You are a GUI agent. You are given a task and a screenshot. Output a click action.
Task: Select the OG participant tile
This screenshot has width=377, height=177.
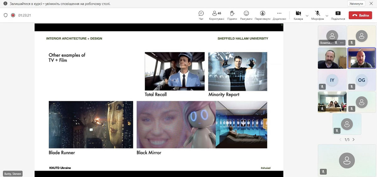click(362, 80)
